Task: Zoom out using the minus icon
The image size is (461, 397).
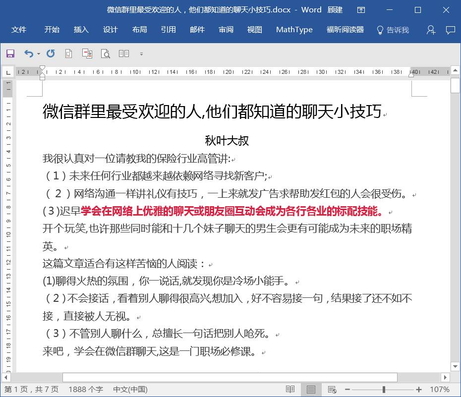Action: coord(347,389)
